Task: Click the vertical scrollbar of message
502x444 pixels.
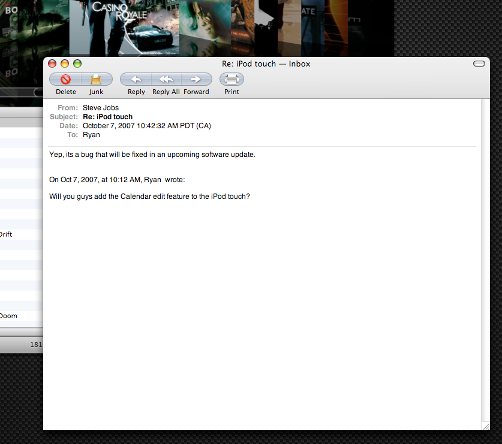Action: coord(485,261)
